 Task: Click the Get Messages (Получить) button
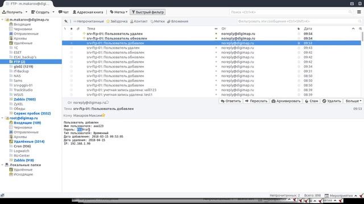coord(13,12)
